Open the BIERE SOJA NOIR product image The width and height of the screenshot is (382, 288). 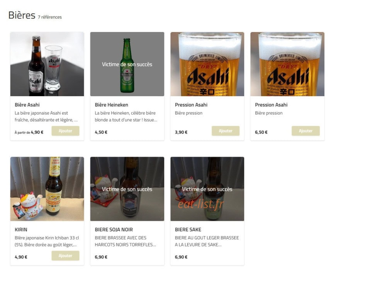click(x=127, y=189)
